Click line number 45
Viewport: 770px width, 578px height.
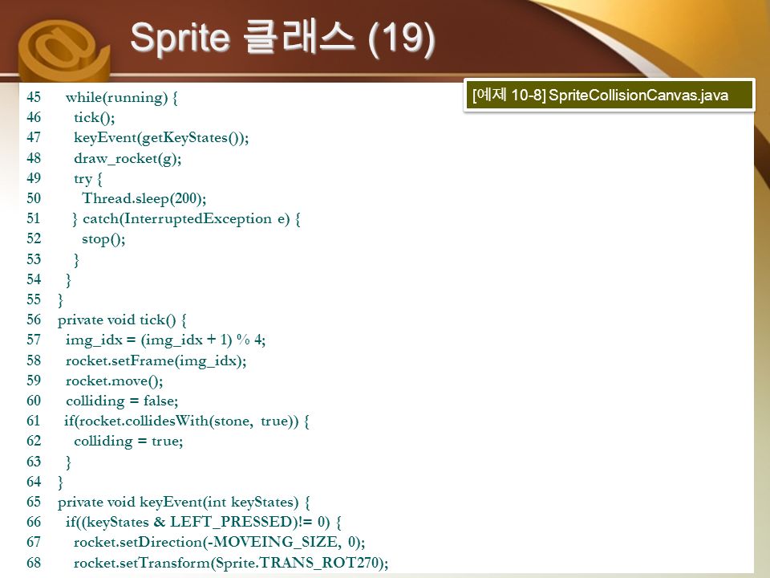34,97
